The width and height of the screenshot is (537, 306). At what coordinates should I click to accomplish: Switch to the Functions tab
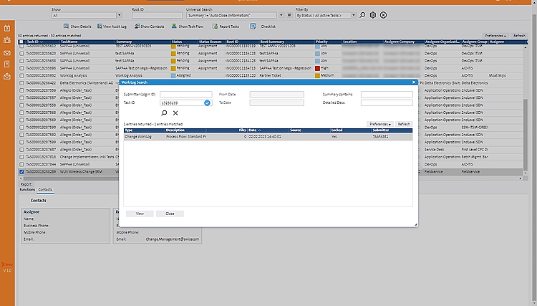tap(27, 190)
